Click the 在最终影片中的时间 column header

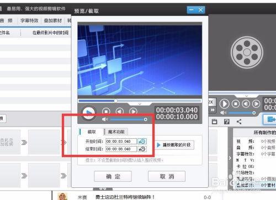tap(50, 33)
